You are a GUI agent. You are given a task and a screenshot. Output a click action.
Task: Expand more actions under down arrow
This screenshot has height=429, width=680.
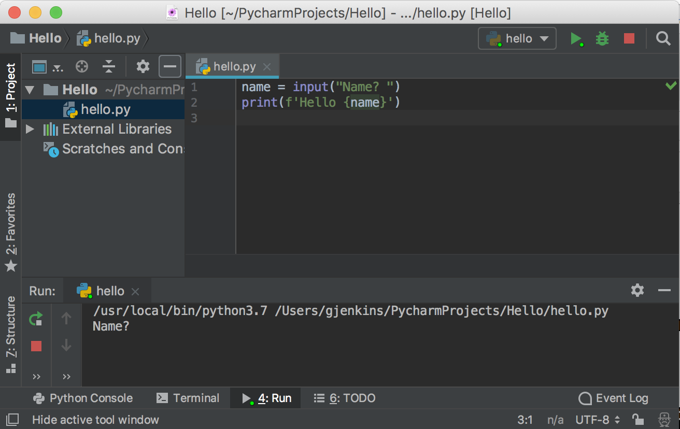click(66, 376)
